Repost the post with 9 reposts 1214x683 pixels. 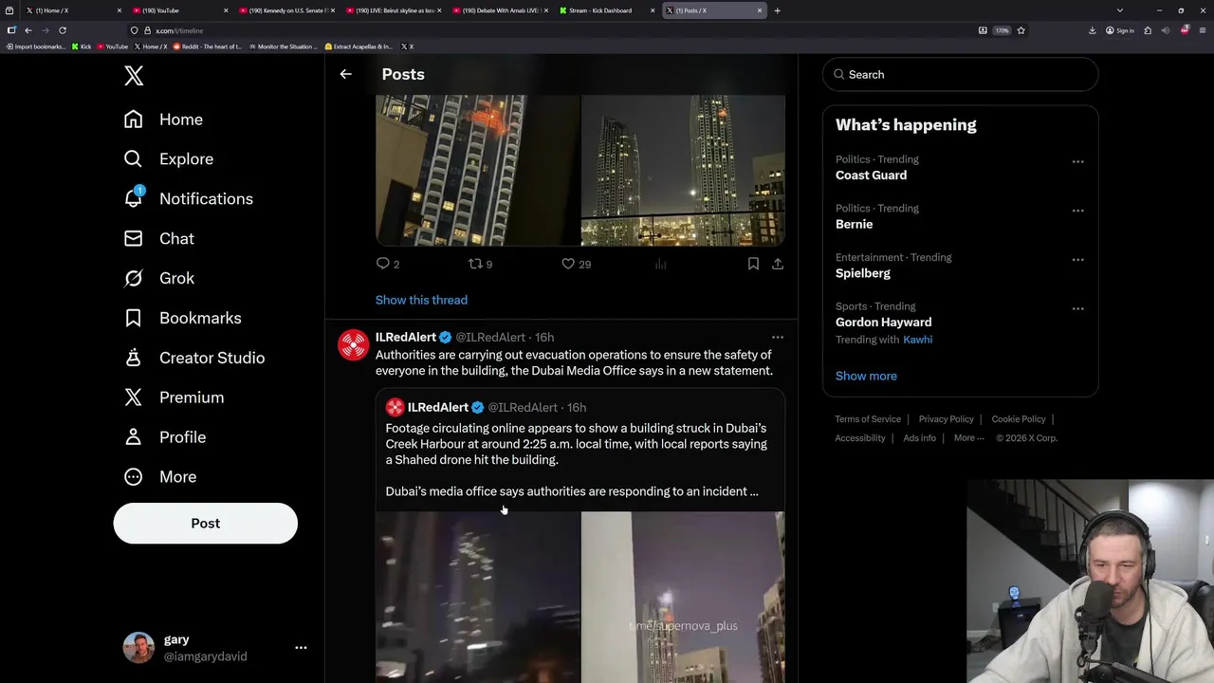coord(481,264)
